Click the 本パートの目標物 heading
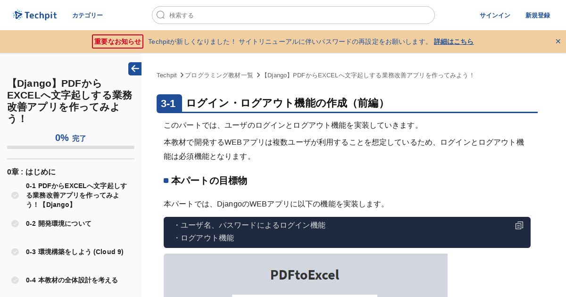The image size is (566, 297). click(x=209, y=181)
